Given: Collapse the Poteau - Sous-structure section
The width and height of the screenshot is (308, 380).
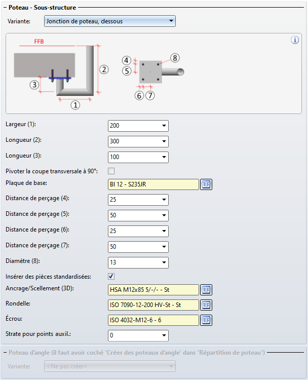Looking at the screenshot, I should (5, 8).
